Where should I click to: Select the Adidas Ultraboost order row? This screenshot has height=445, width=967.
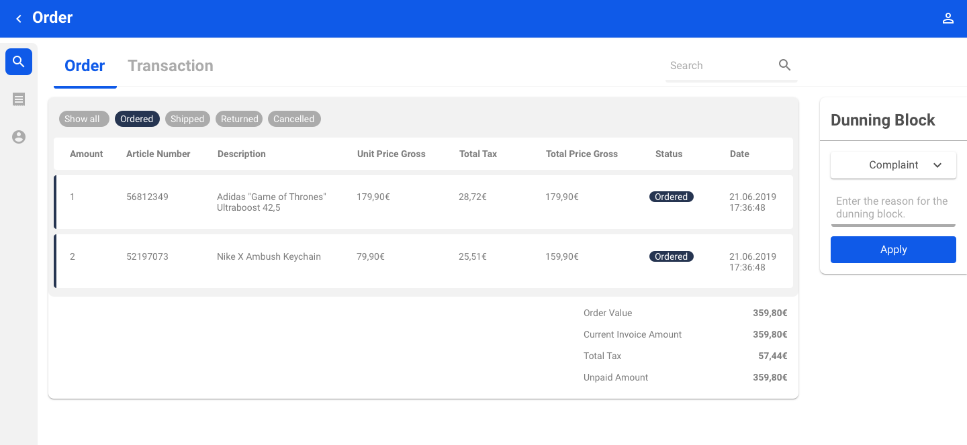pos(423,202)
